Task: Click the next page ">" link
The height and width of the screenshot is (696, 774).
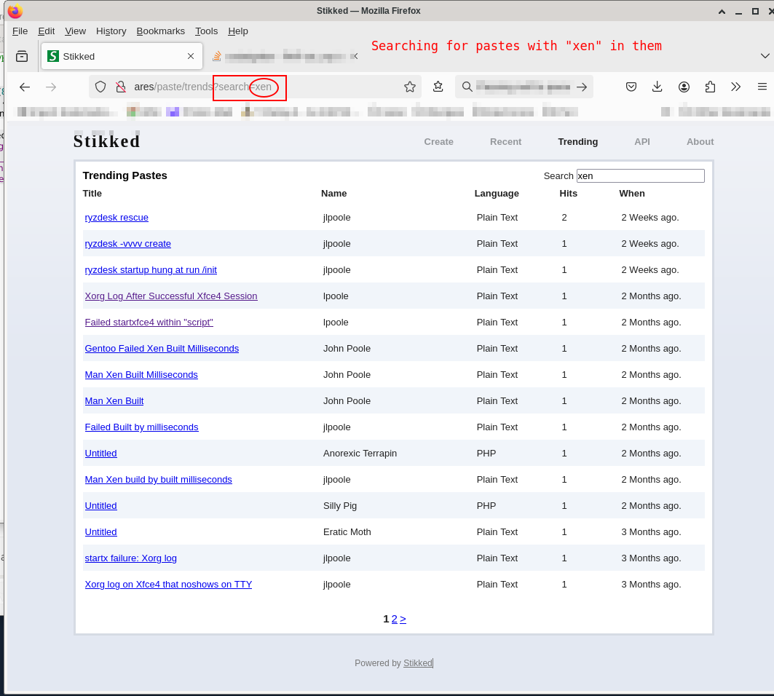Action: [403, 619]
